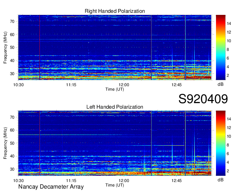The width and height of the screenshot is (235, 191).
Task: Click the dB unit label under bottom color bar
Action: 220,180
